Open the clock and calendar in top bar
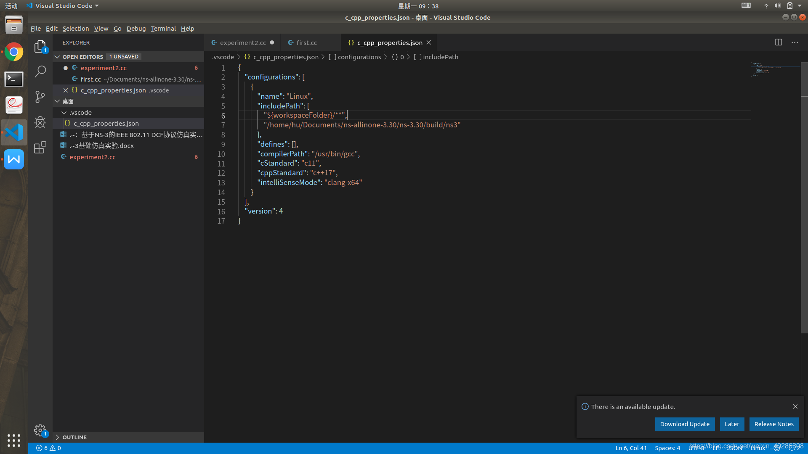The image size is (808, 454). (x=418, y=6)
